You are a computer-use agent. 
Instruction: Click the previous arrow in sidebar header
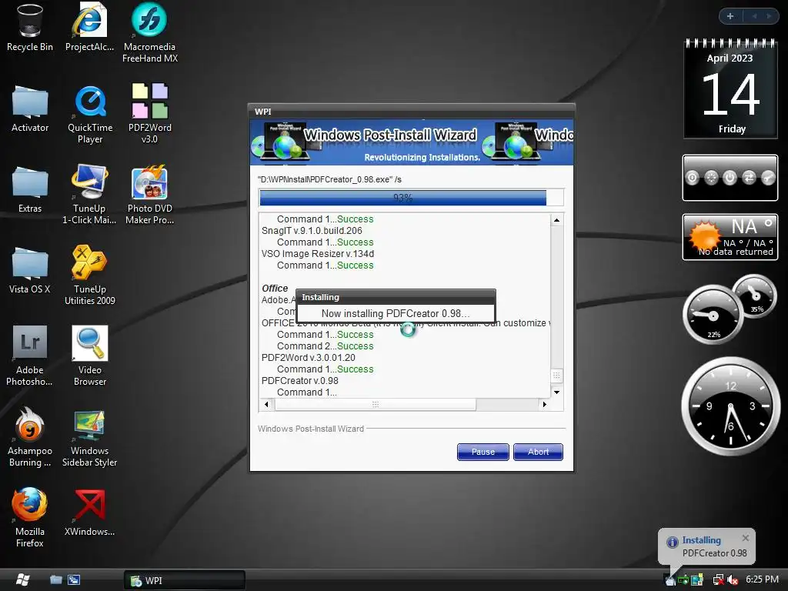click(x=754, y=16)
